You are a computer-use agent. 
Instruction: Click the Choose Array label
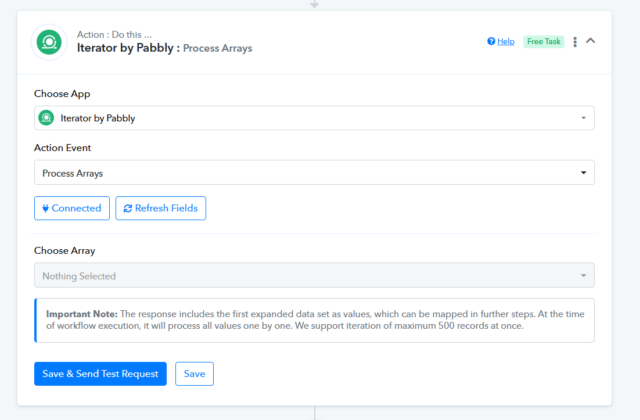tap(64, 250)
